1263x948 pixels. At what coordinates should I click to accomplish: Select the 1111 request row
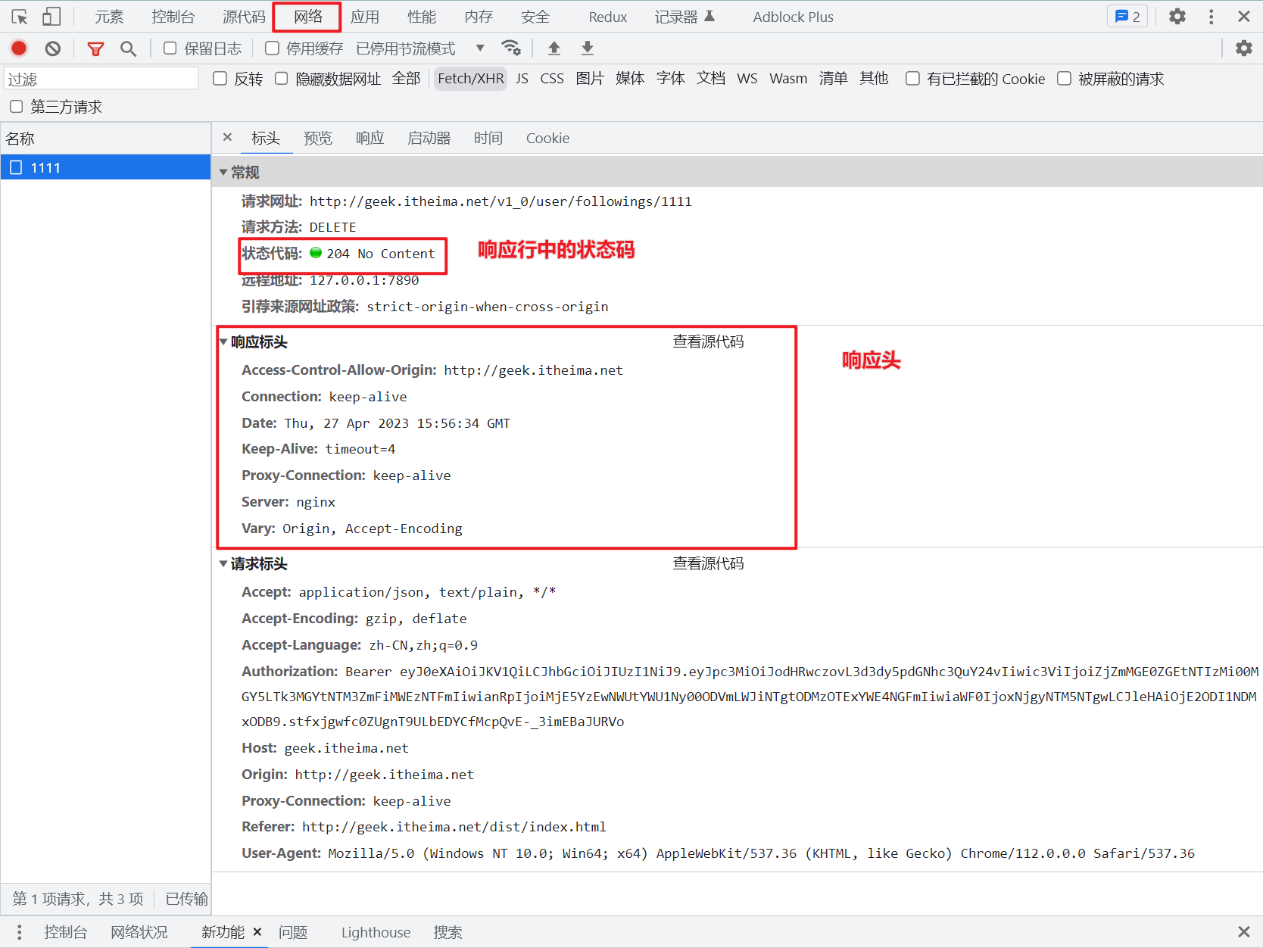[x=105, y=167]
